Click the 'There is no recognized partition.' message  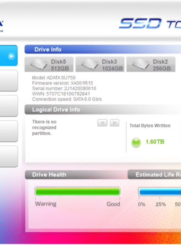(x=44, y=127)
